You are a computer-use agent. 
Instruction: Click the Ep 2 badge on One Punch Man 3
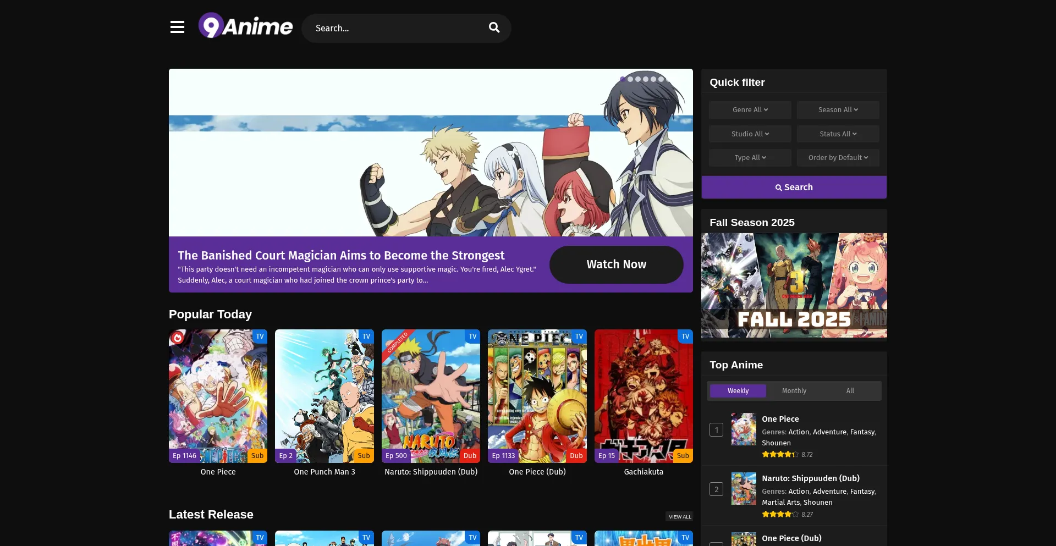pos(285,456)
